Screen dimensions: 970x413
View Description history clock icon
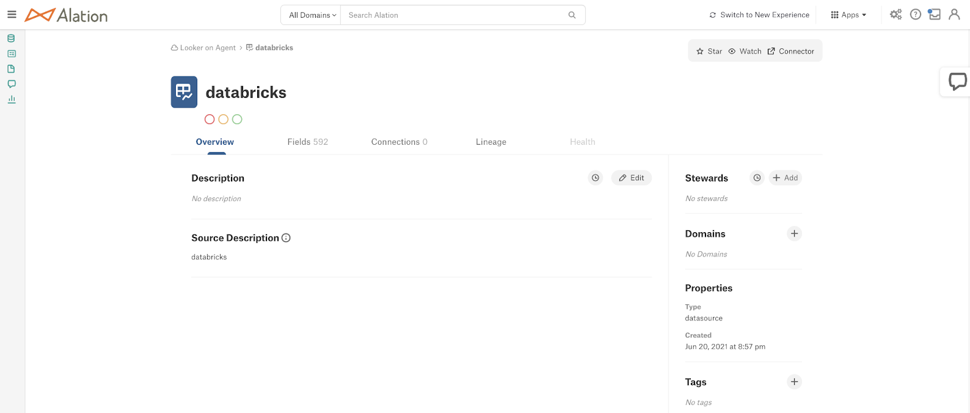(595, 178)
